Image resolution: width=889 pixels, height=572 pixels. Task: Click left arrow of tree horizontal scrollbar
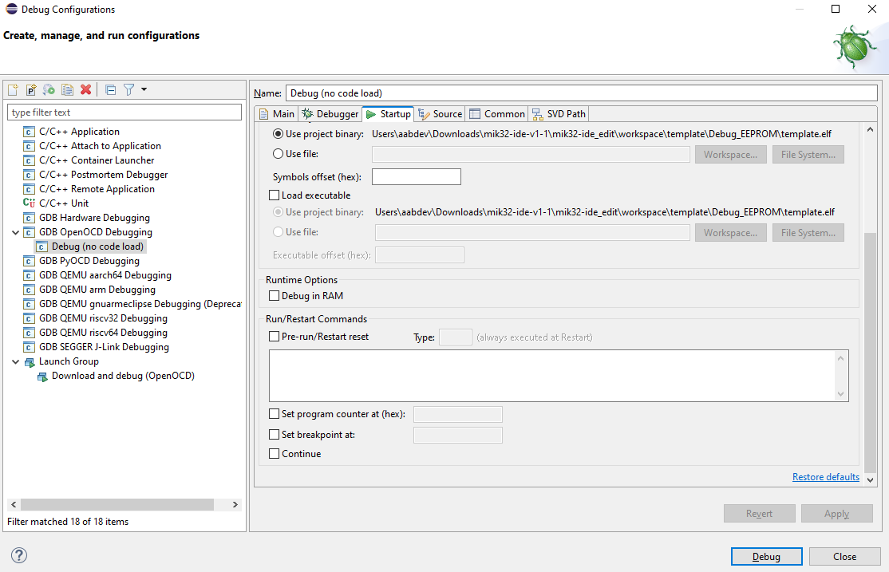14,504
